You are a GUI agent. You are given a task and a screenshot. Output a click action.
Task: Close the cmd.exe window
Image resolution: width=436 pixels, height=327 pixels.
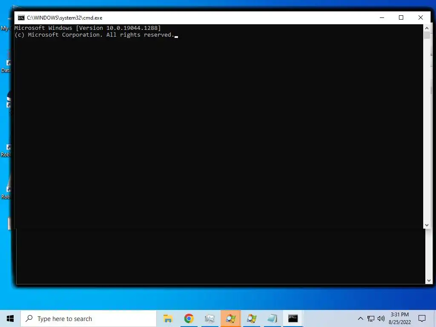point(420,17)
